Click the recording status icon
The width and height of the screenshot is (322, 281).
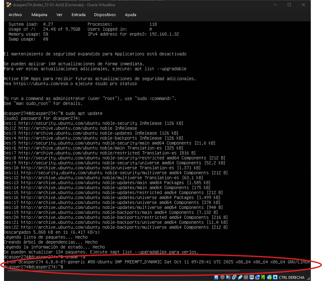tap(258, 277)
